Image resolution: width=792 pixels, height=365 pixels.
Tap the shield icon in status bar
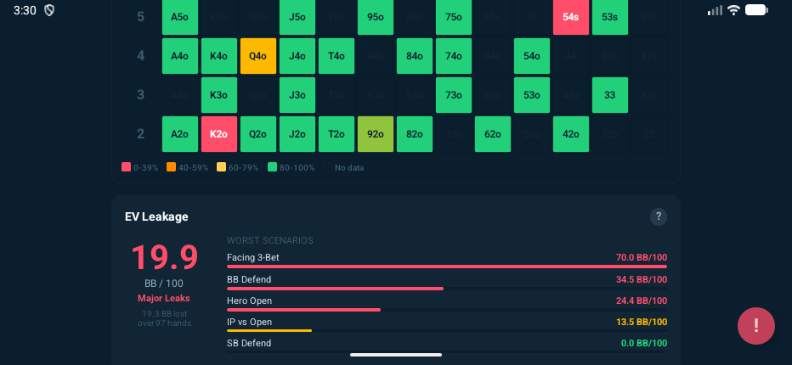(49, 10)
